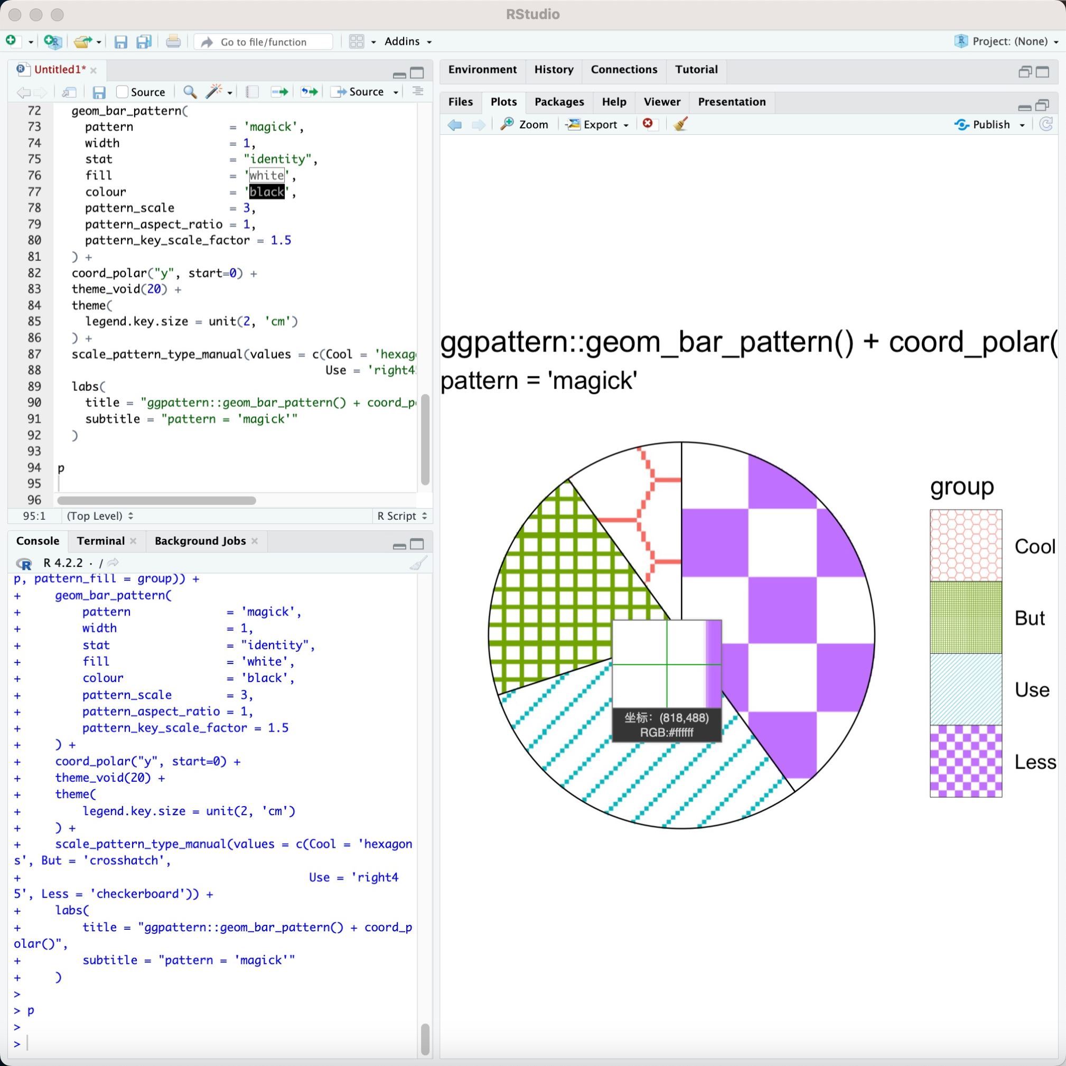Enable the Source on Save checkbox

(x=123, y=91)
